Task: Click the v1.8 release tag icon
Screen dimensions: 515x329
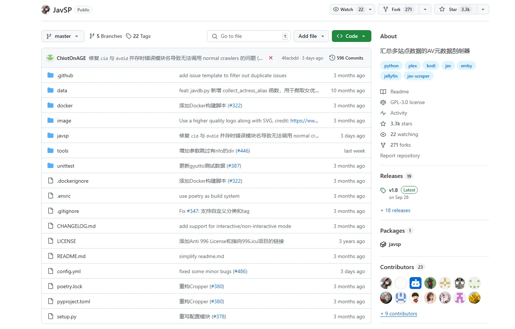Action: point(383,190)
